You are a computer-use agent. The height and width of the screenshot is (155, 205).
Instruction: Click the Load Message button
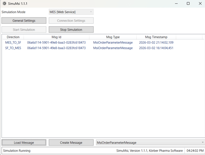pos(24,143)
